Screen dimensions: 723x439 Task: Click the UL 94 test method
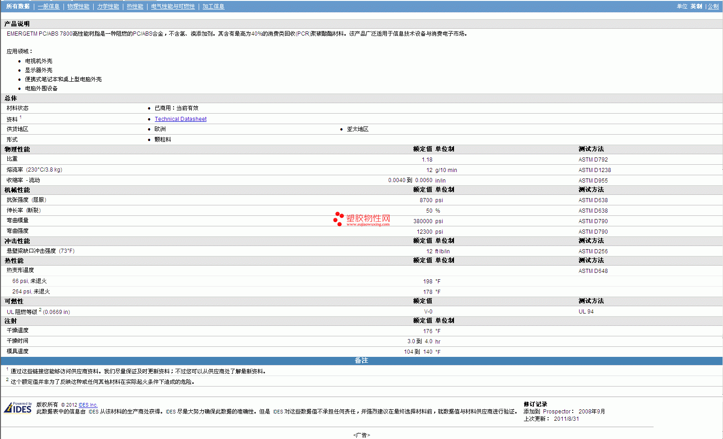tap(586, 312)
